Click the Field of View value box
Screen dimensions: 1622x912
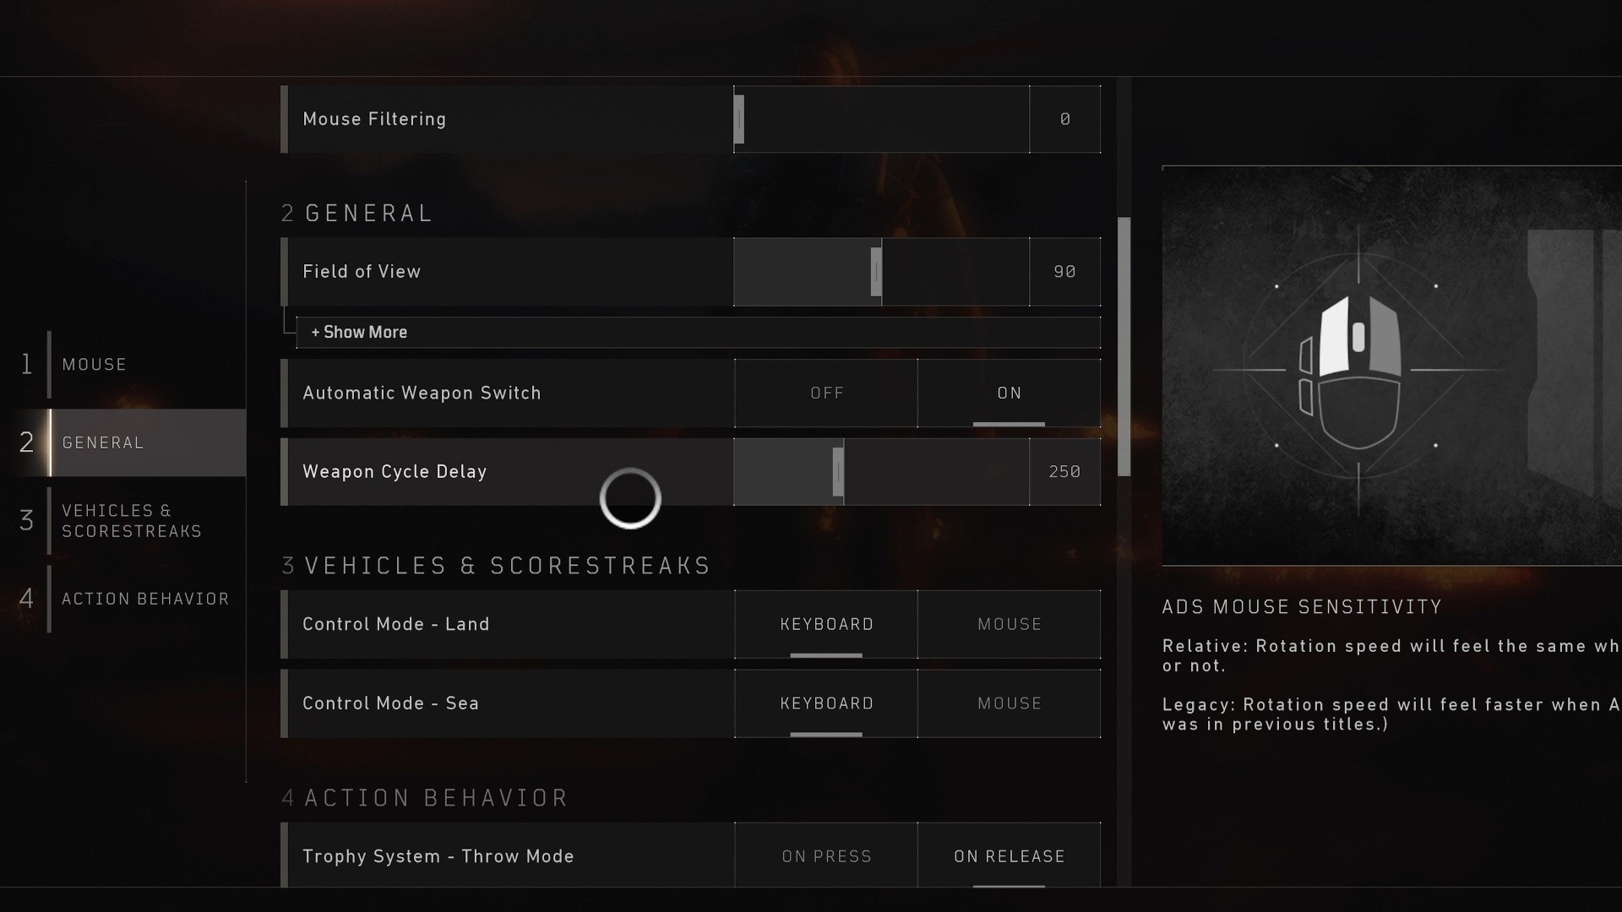pyautogui.click(x=1064, y=272)
